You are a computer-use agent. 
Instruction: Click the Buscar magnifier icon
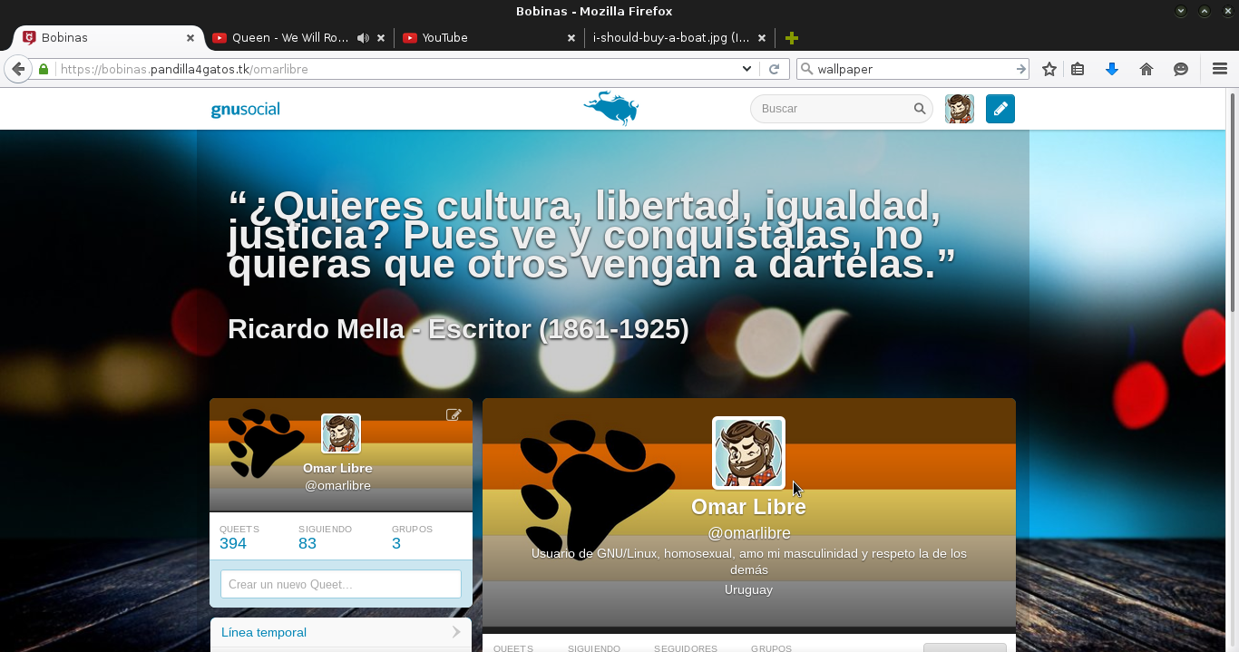point(920,109)
